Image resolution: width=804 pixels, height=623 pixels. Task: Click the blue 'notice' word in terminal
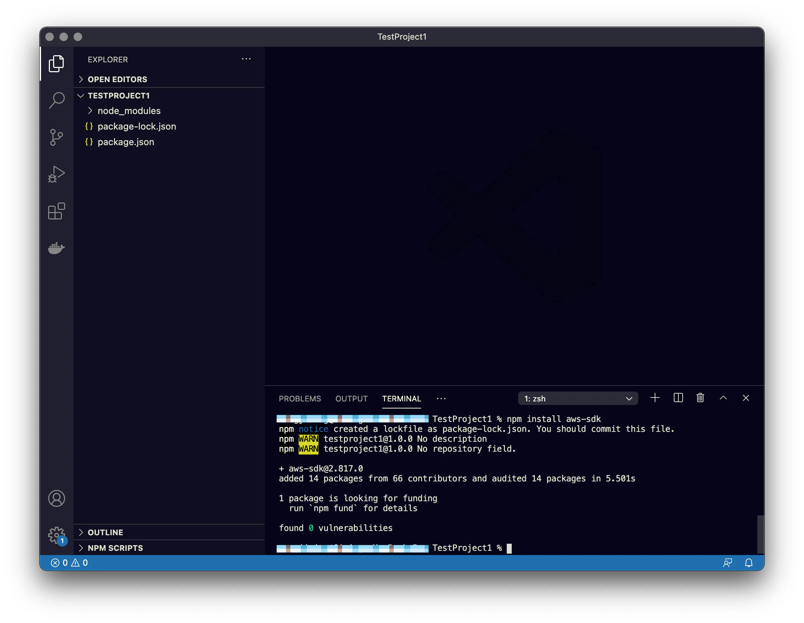(x=313, y=429)
